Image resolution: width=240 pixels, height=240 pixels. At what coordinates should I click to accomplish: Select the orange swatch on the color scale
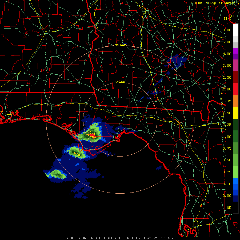click(235, 101)
